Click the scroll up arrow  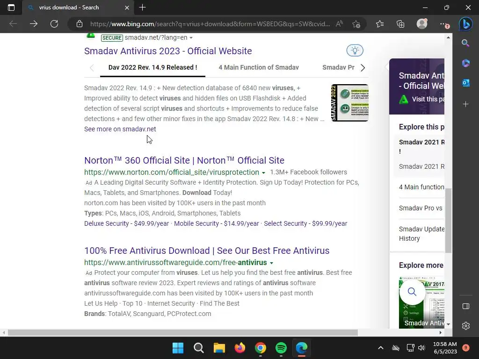click(448, 37)
